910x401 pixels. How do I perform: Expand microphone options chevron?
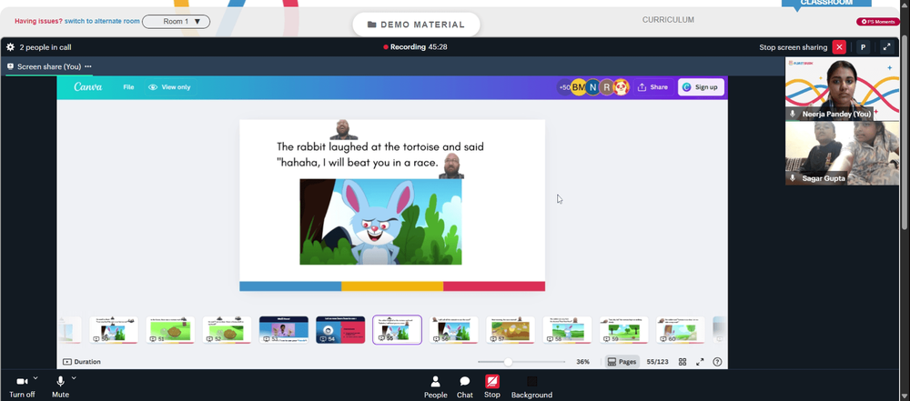point(74,377)
